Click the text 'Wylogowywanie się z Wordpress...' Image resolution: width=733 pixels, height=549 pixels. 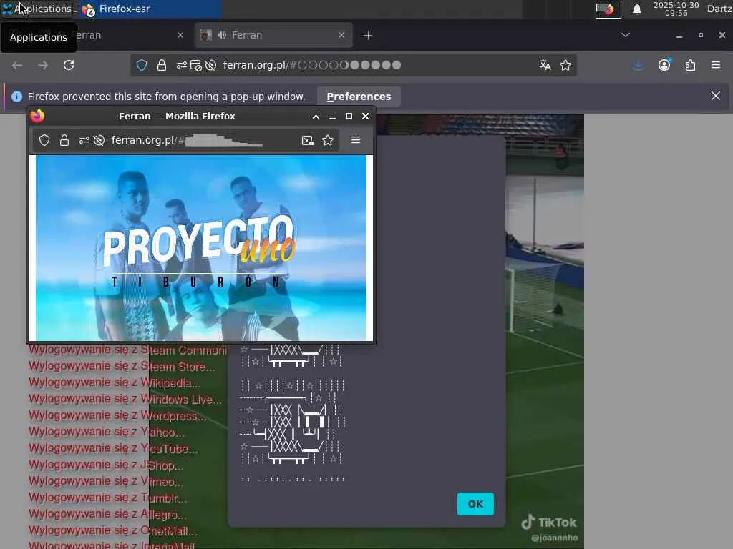117,415
